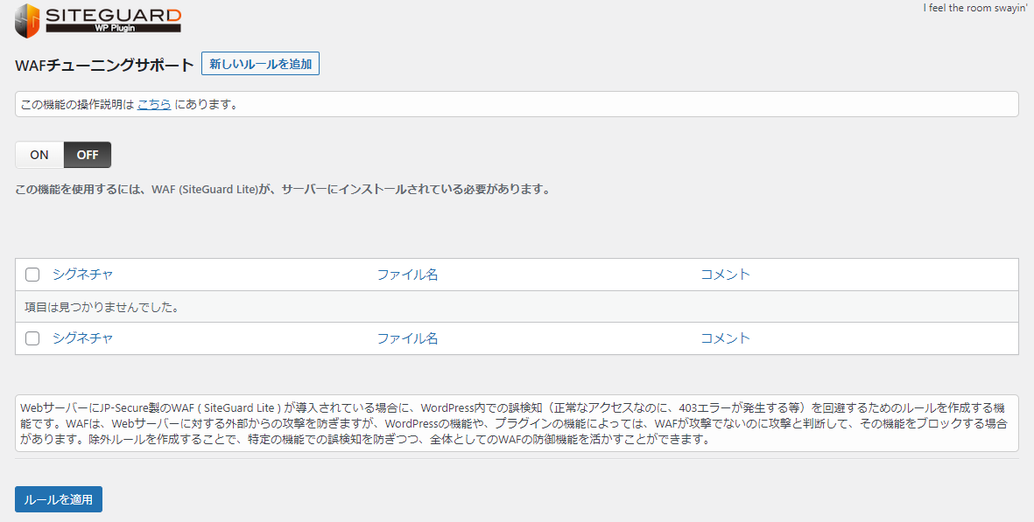This screenshot has height=522, width=1034.
Task: Click 新しいルールを追加 button
Action: pyautogui.click(x=261, y=64)
